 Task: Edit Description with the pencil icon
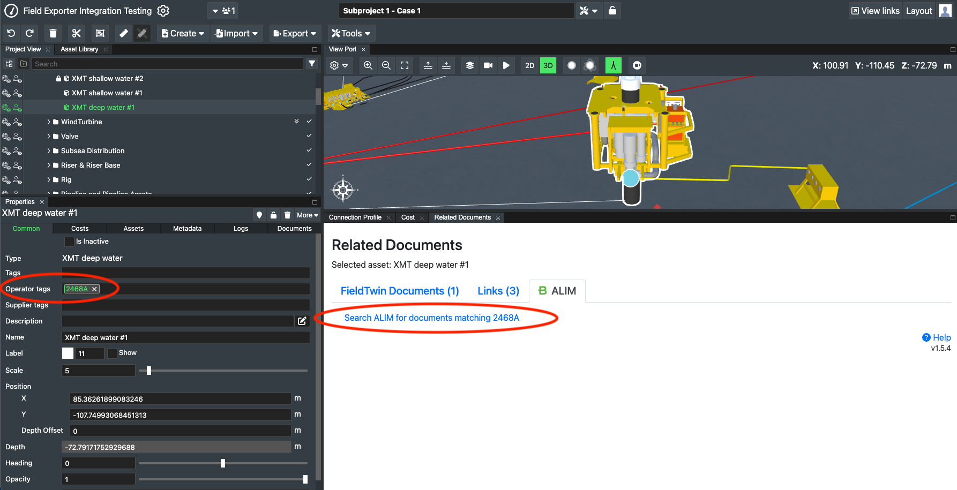[302, 321]
